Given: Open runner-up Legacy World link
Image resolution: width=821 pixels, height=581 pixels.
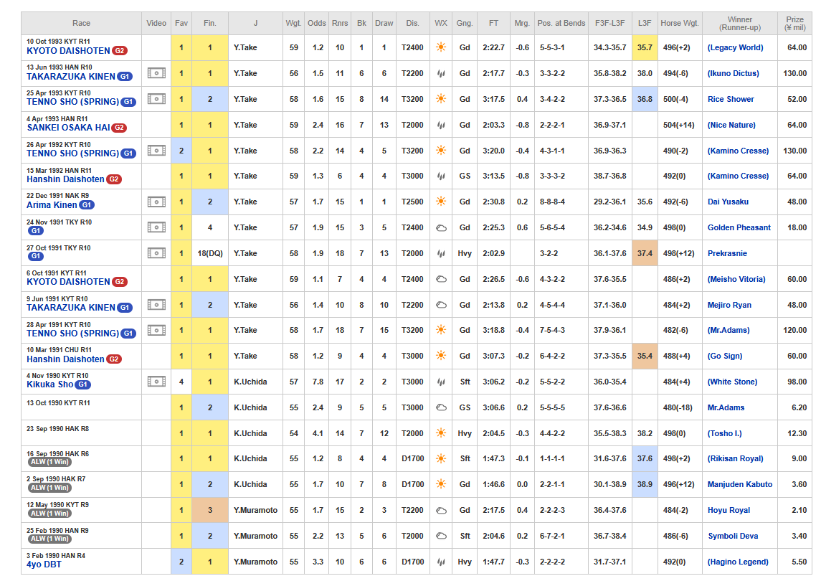Looking at the screenshot, I should click(735, 47).
